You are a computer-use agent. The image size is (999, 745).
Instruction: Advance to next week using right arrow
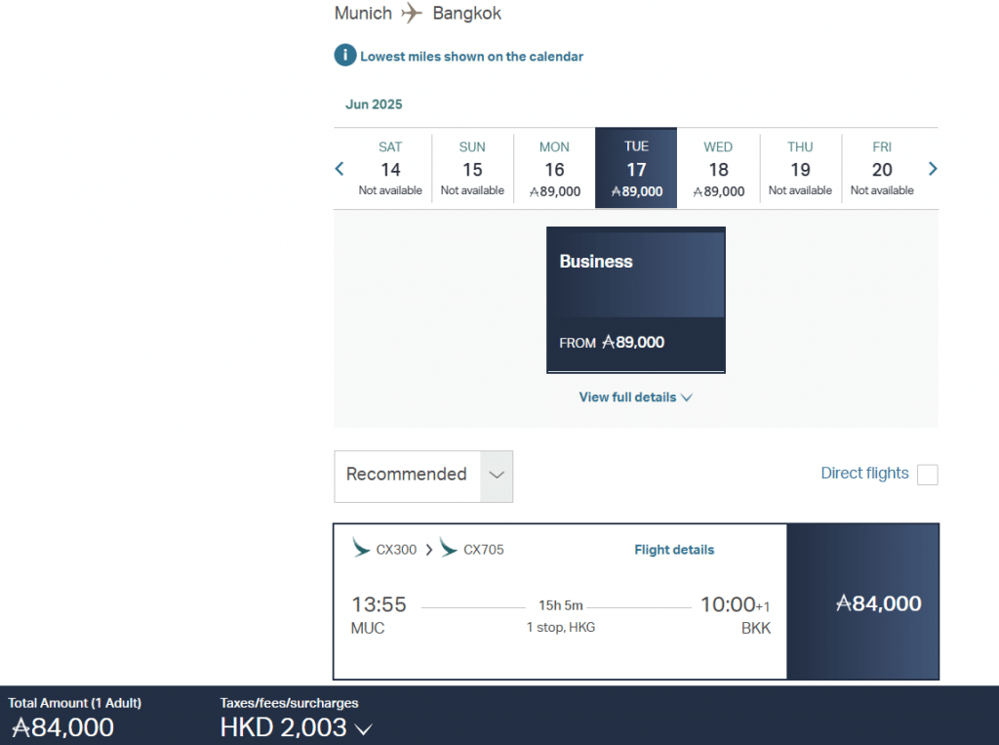coord(933,169)
